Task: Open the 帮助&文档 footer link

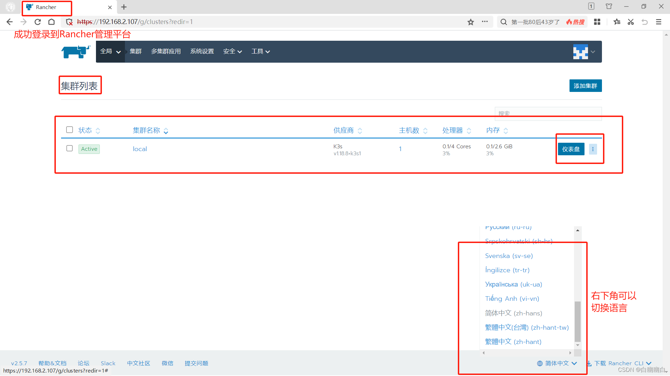Action: [52, 363]
